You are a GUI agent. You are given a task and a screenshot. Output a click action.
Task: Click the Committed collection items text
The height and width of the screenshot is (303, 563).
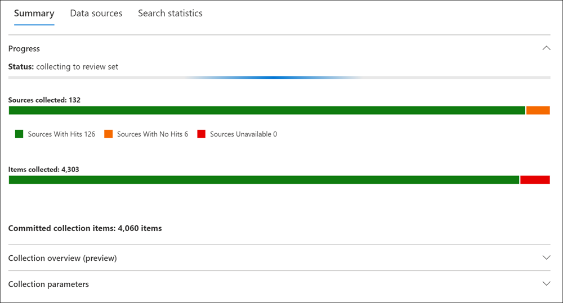point(85,228)
